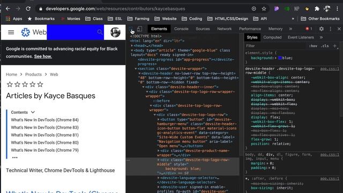The image size is (343, 193).
Task: Reload the current page
Action: point(28,9)
